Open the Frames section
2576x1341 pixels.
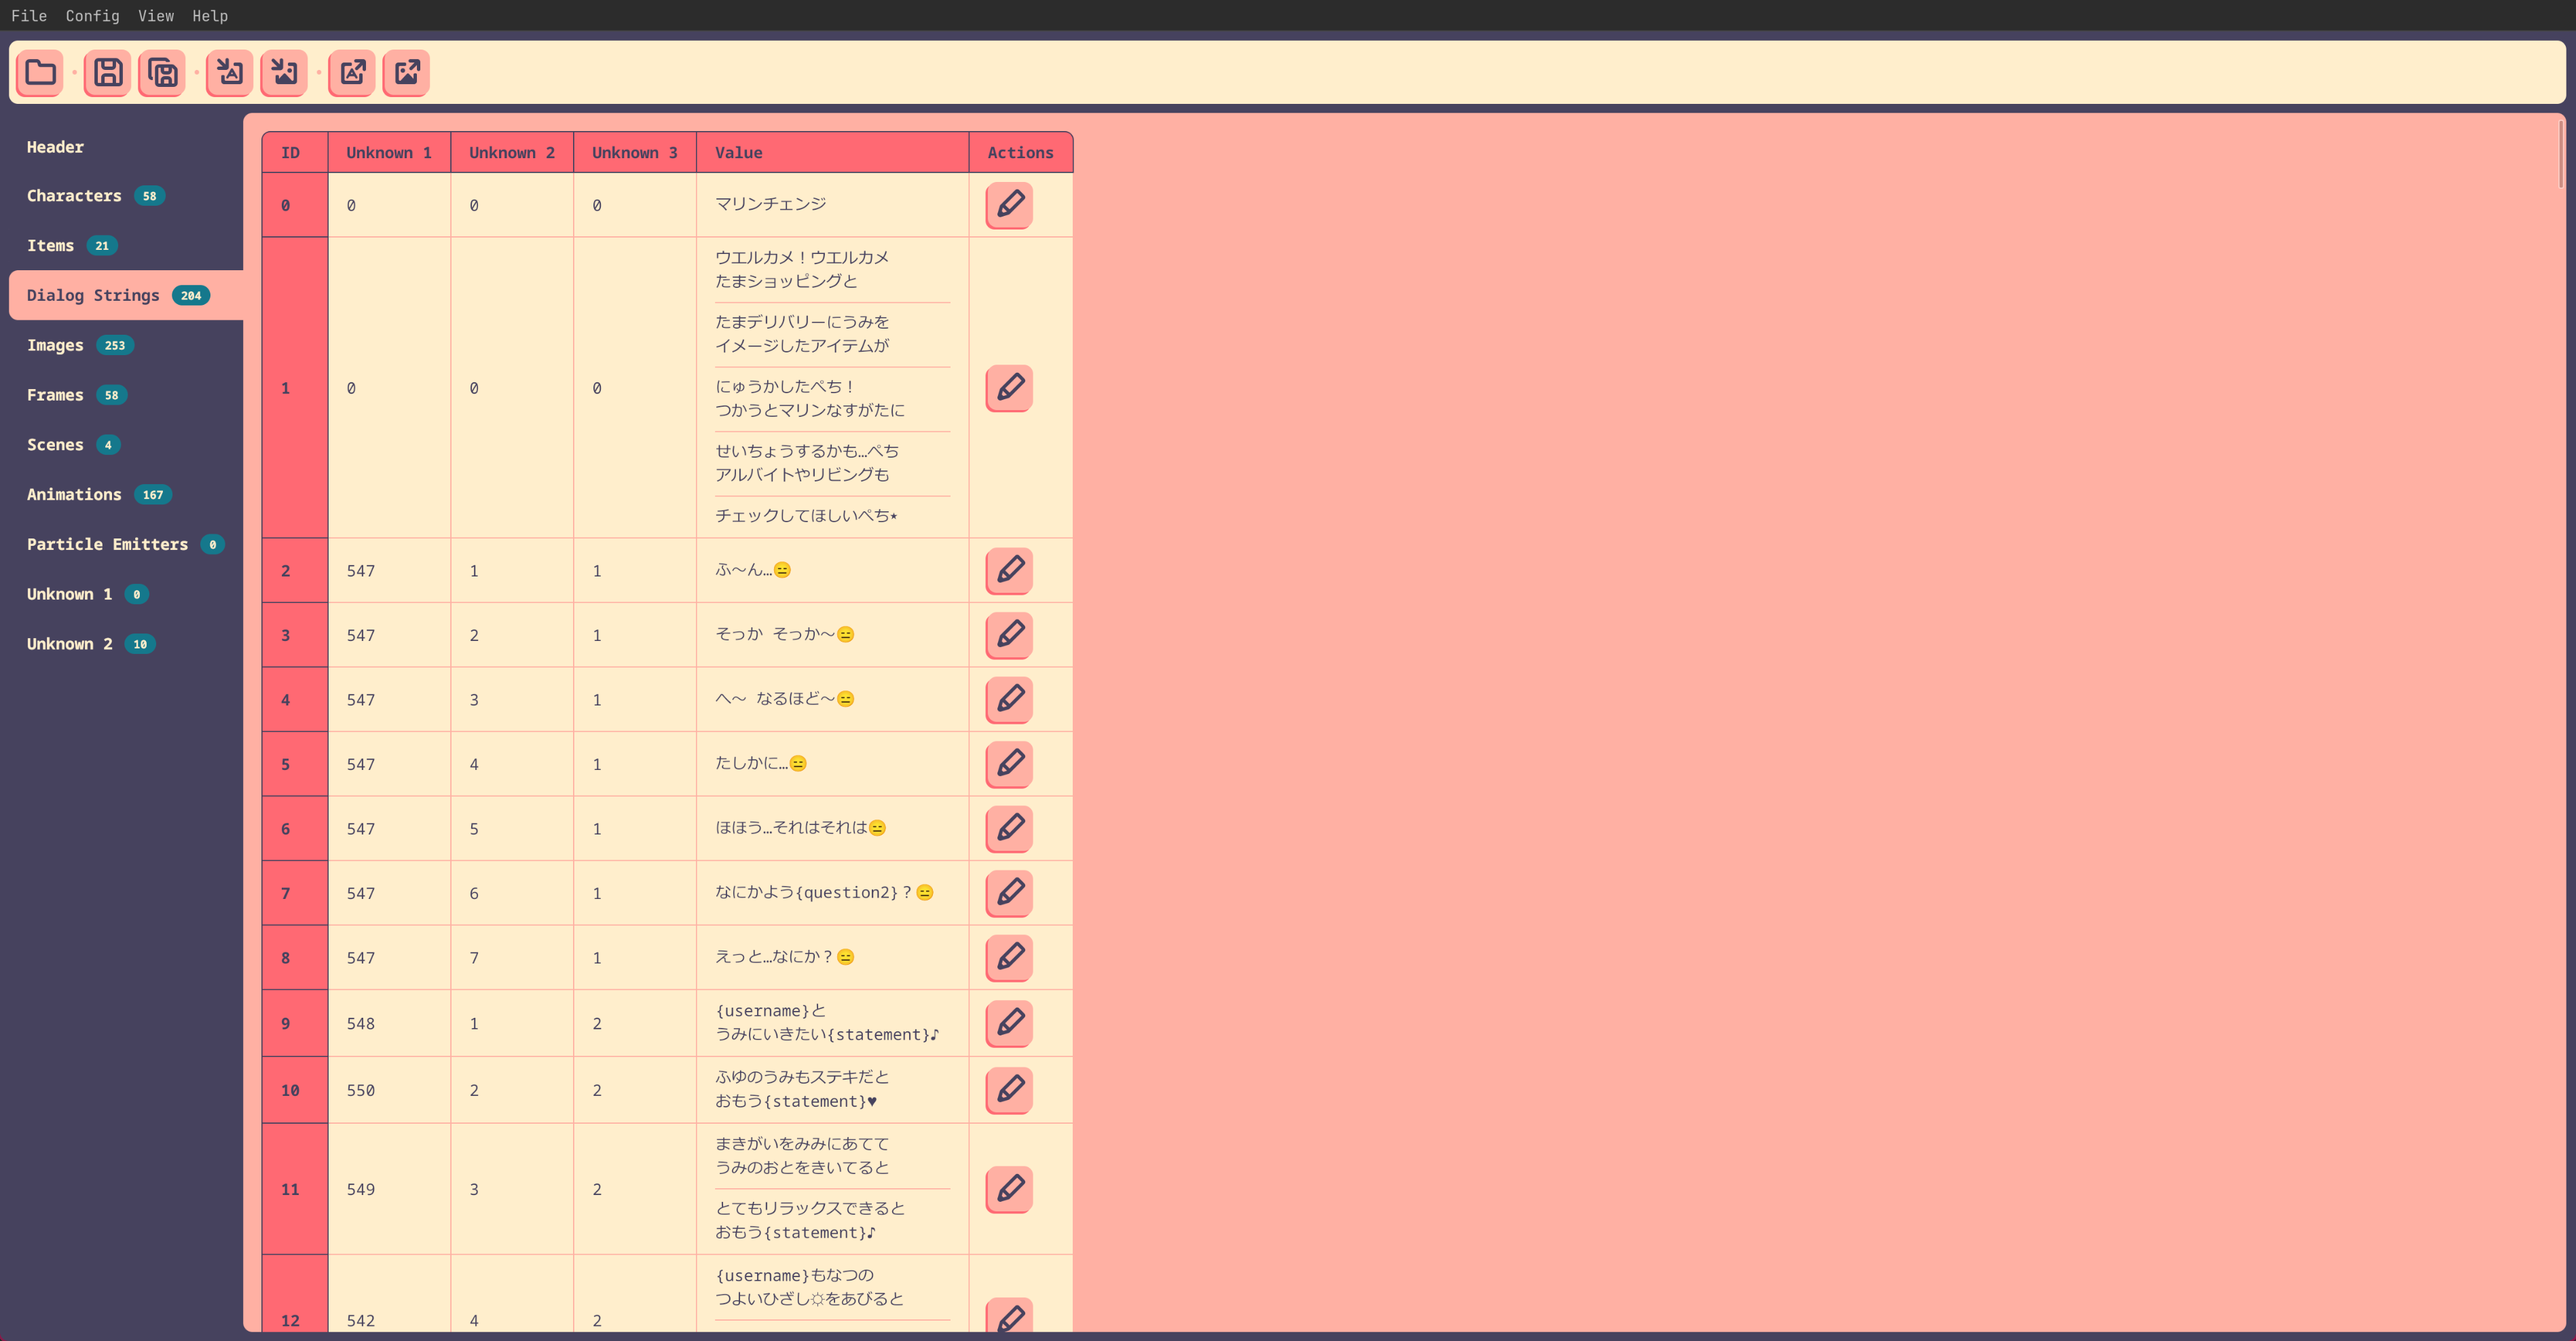pyautogui.click(x=126, y=395)
